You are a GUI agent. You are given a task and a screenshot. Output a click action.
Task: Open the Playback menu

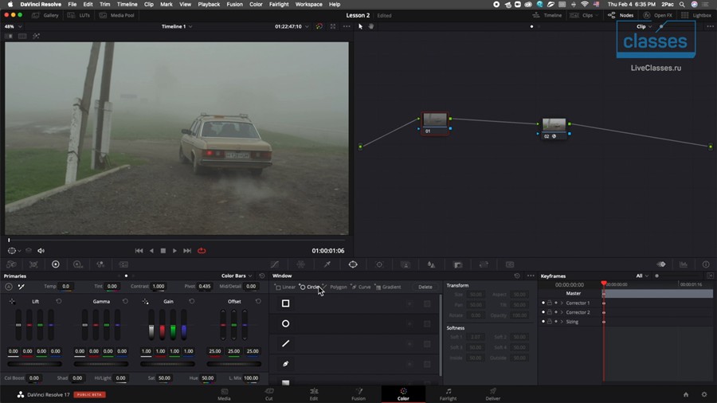pos(209,4)
